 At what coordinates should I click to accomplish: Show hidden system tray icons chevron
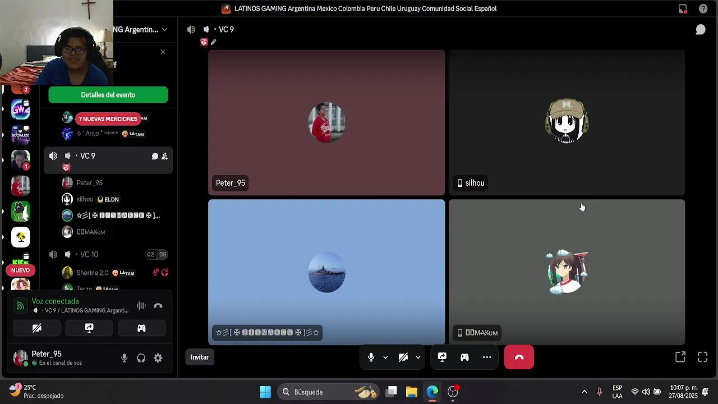tap(584, 392)
